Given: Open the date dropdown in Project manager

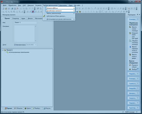Looking at the screenshot, I should (x=36, y=45).
